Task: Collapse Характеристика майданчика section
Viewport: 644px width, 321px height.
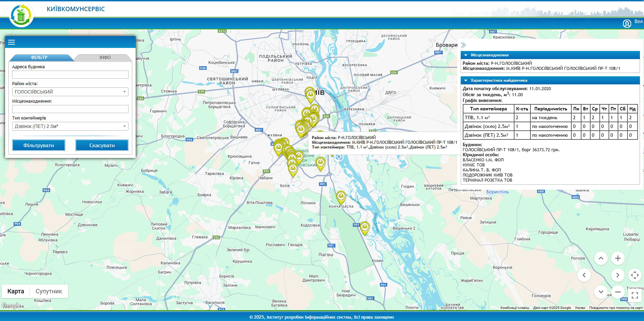Action: point(466,80)
